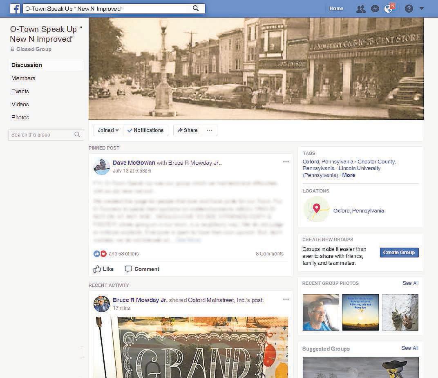Image resolution: width=438 pixels, height=378 pixels.
Task: Comment on the pinned post
Action: click(x=142, y=269)
